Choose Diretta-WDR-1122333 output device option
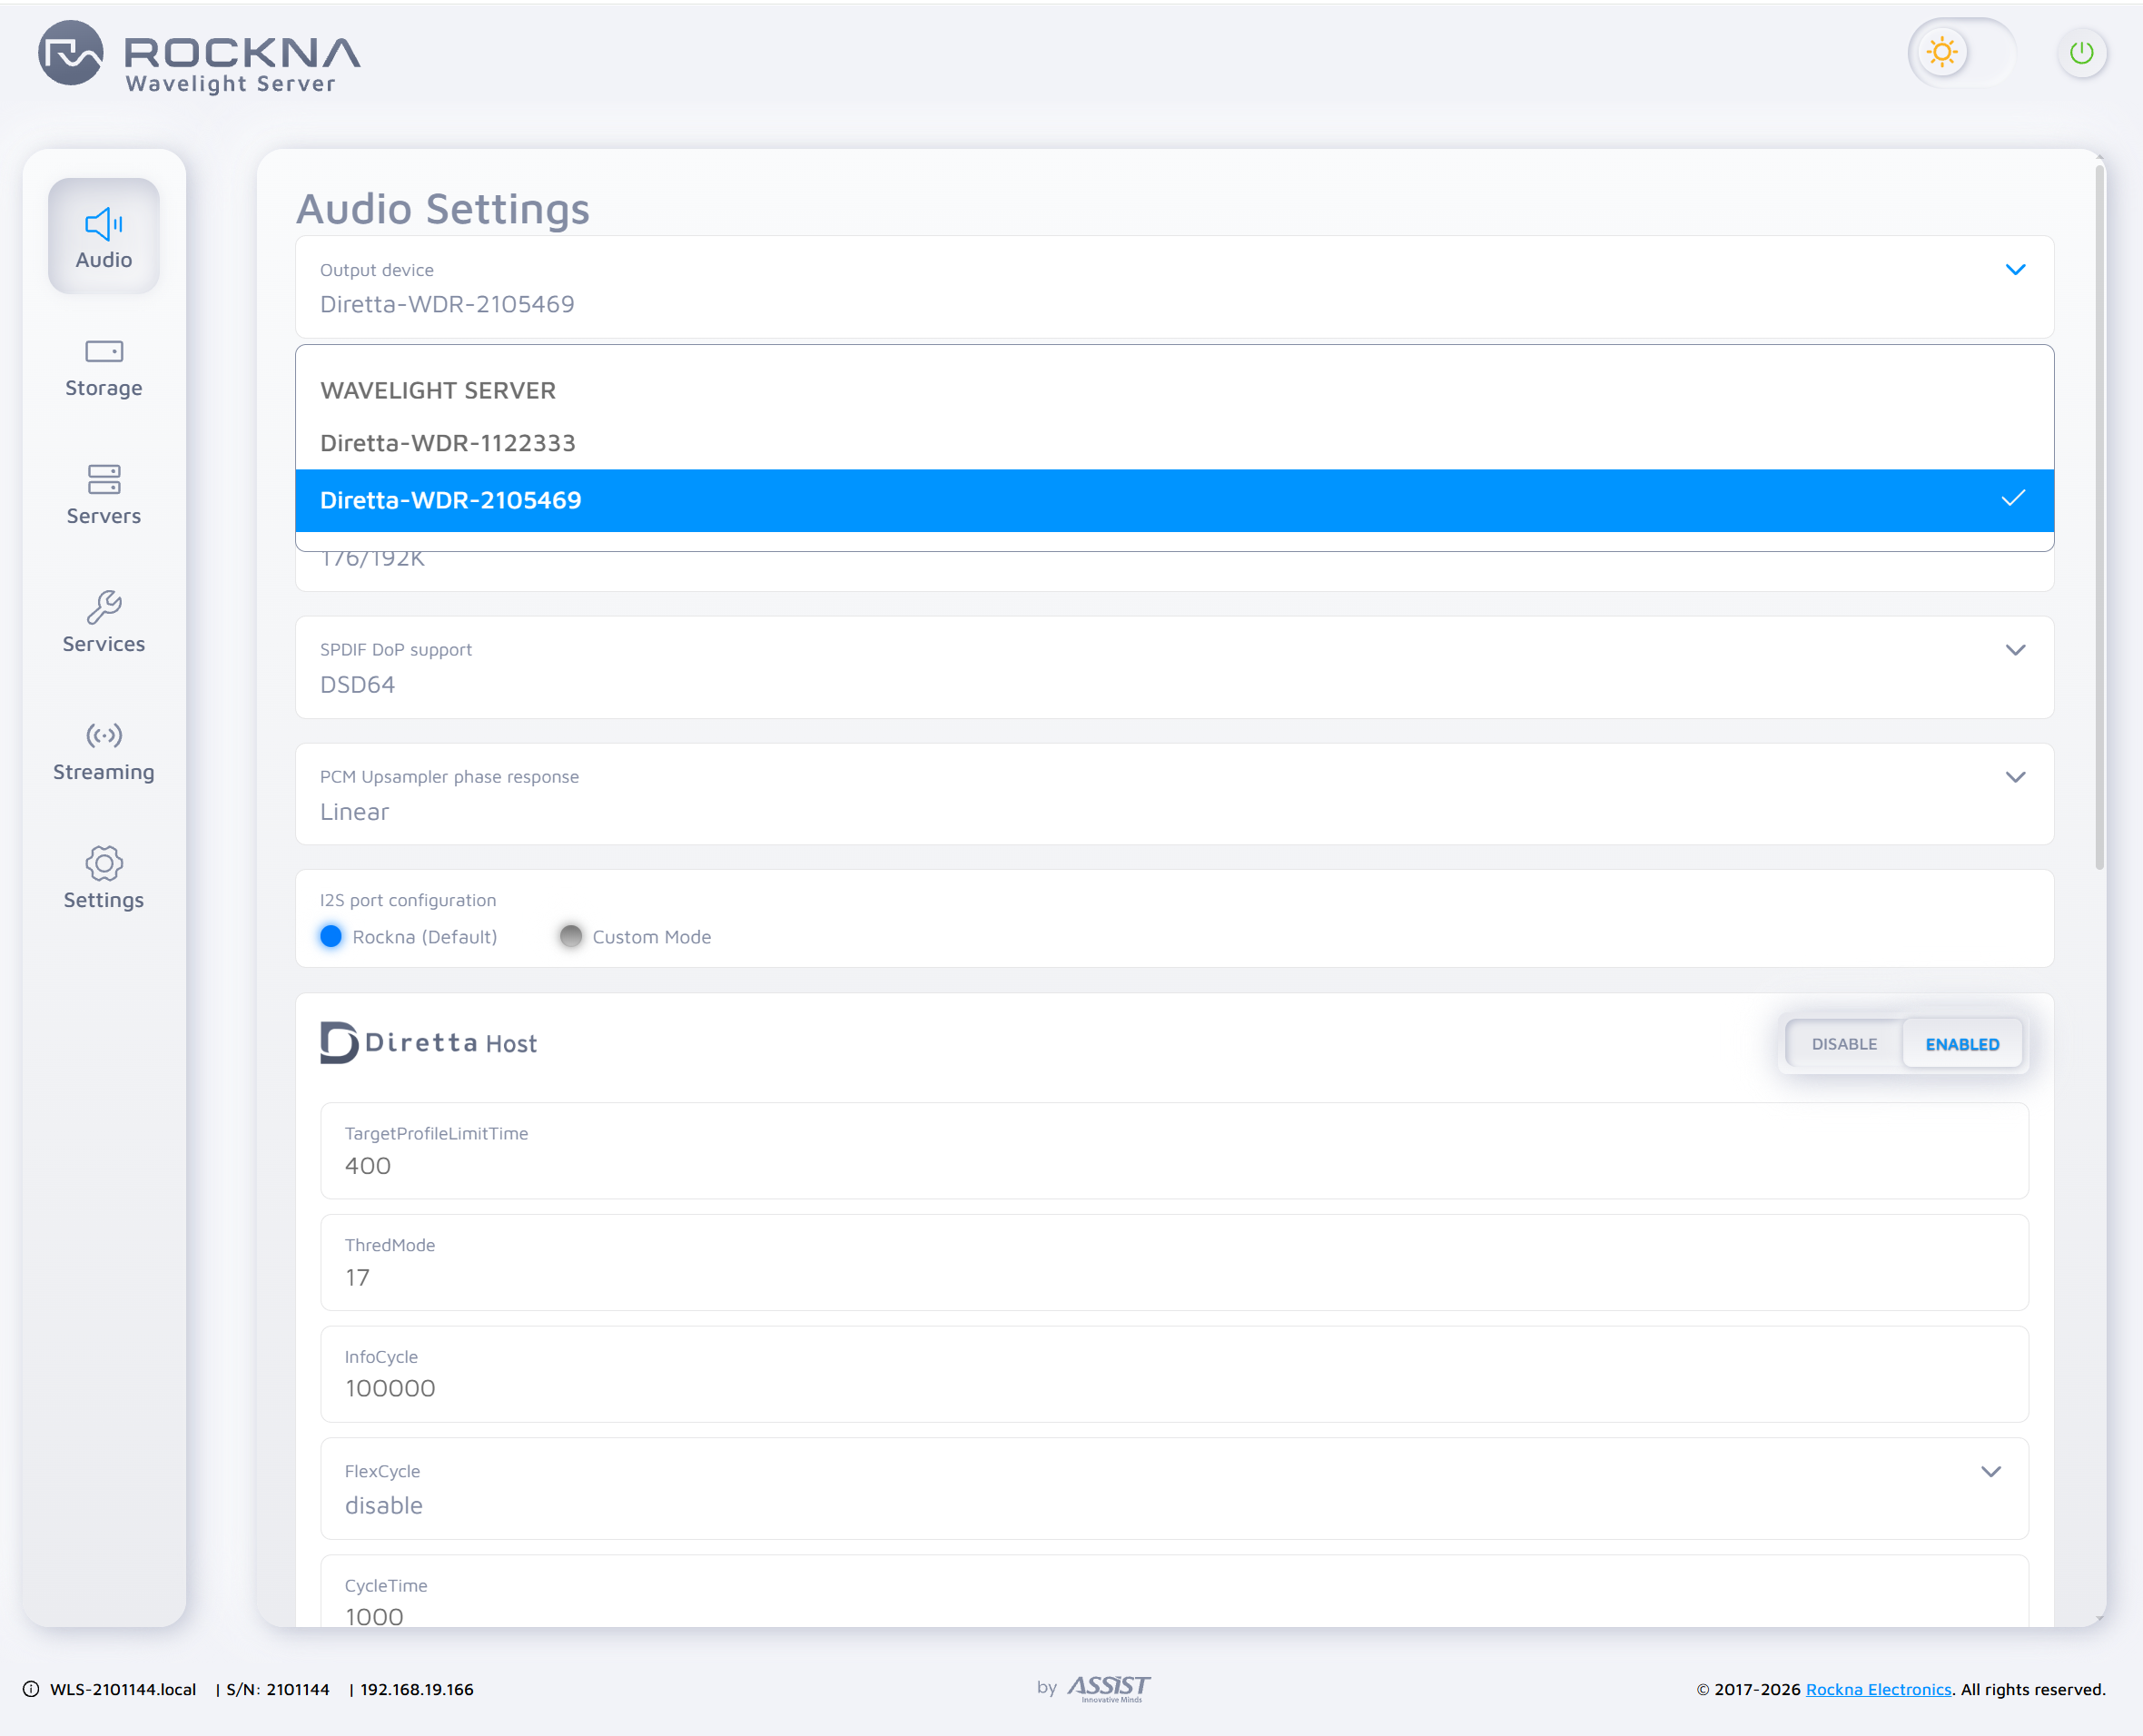The width and height of the screenshot is (2143, 1736). 1174,443
